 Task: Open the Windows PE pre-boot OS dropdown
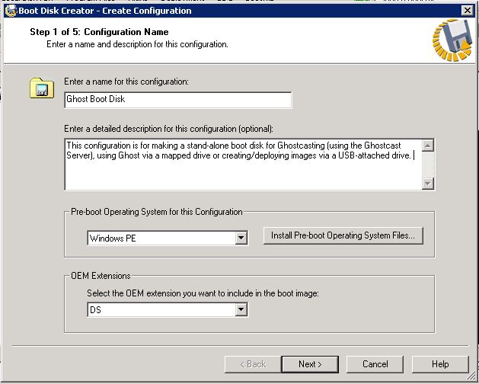coord(241,238)
